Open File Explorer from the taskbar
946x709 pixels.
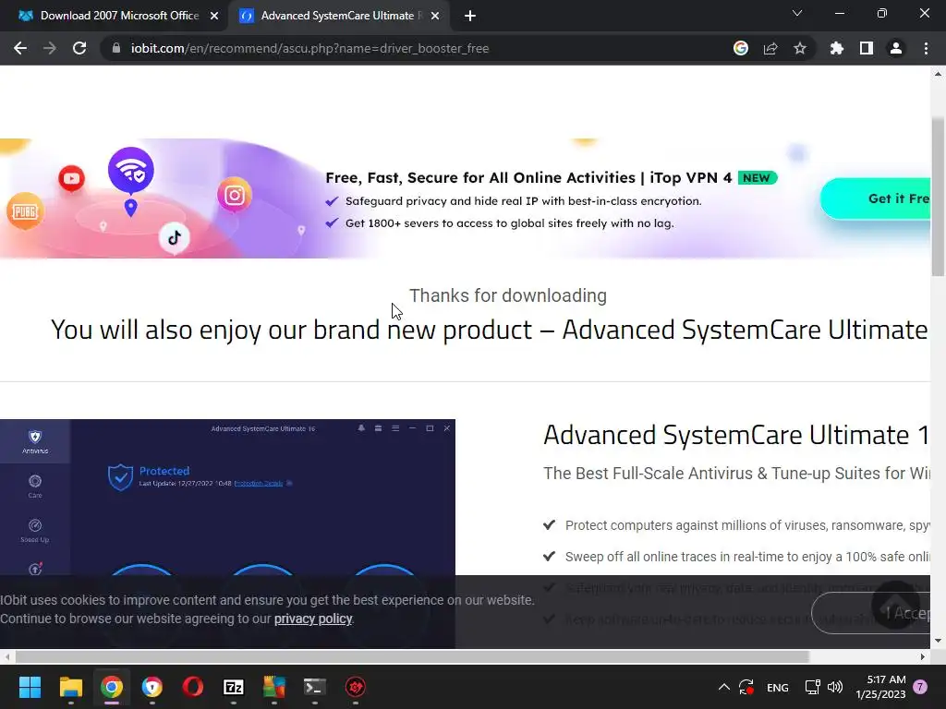(70, 687)
